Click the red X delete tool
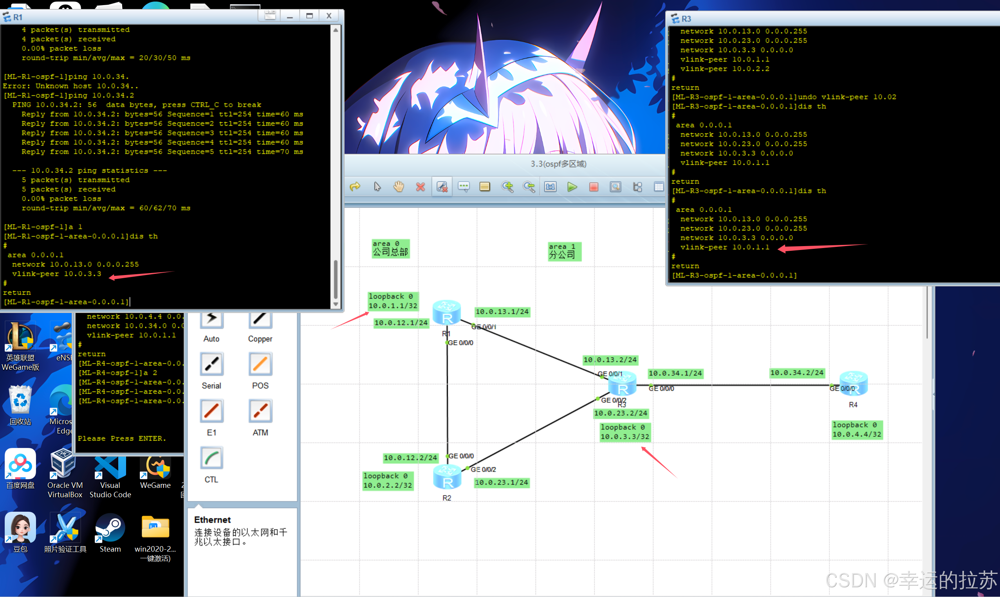The height and width of the screenshot is (597, 1000). 420,187
